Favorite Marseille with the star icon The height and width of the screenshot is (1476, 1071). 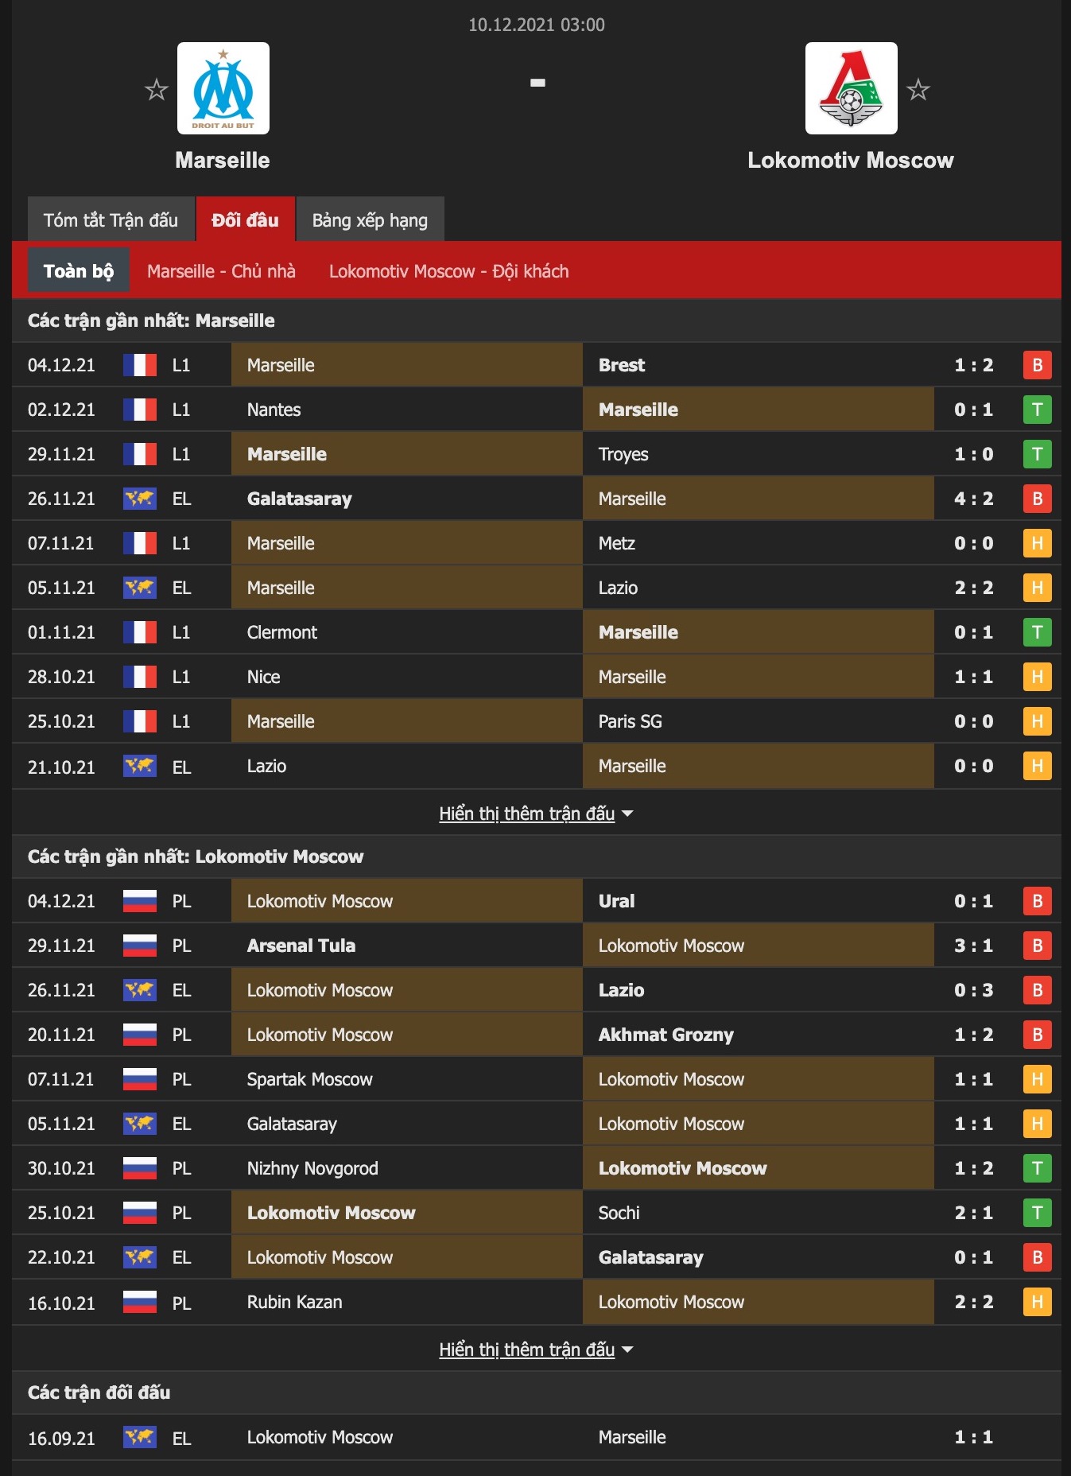[x=157, y=89]
